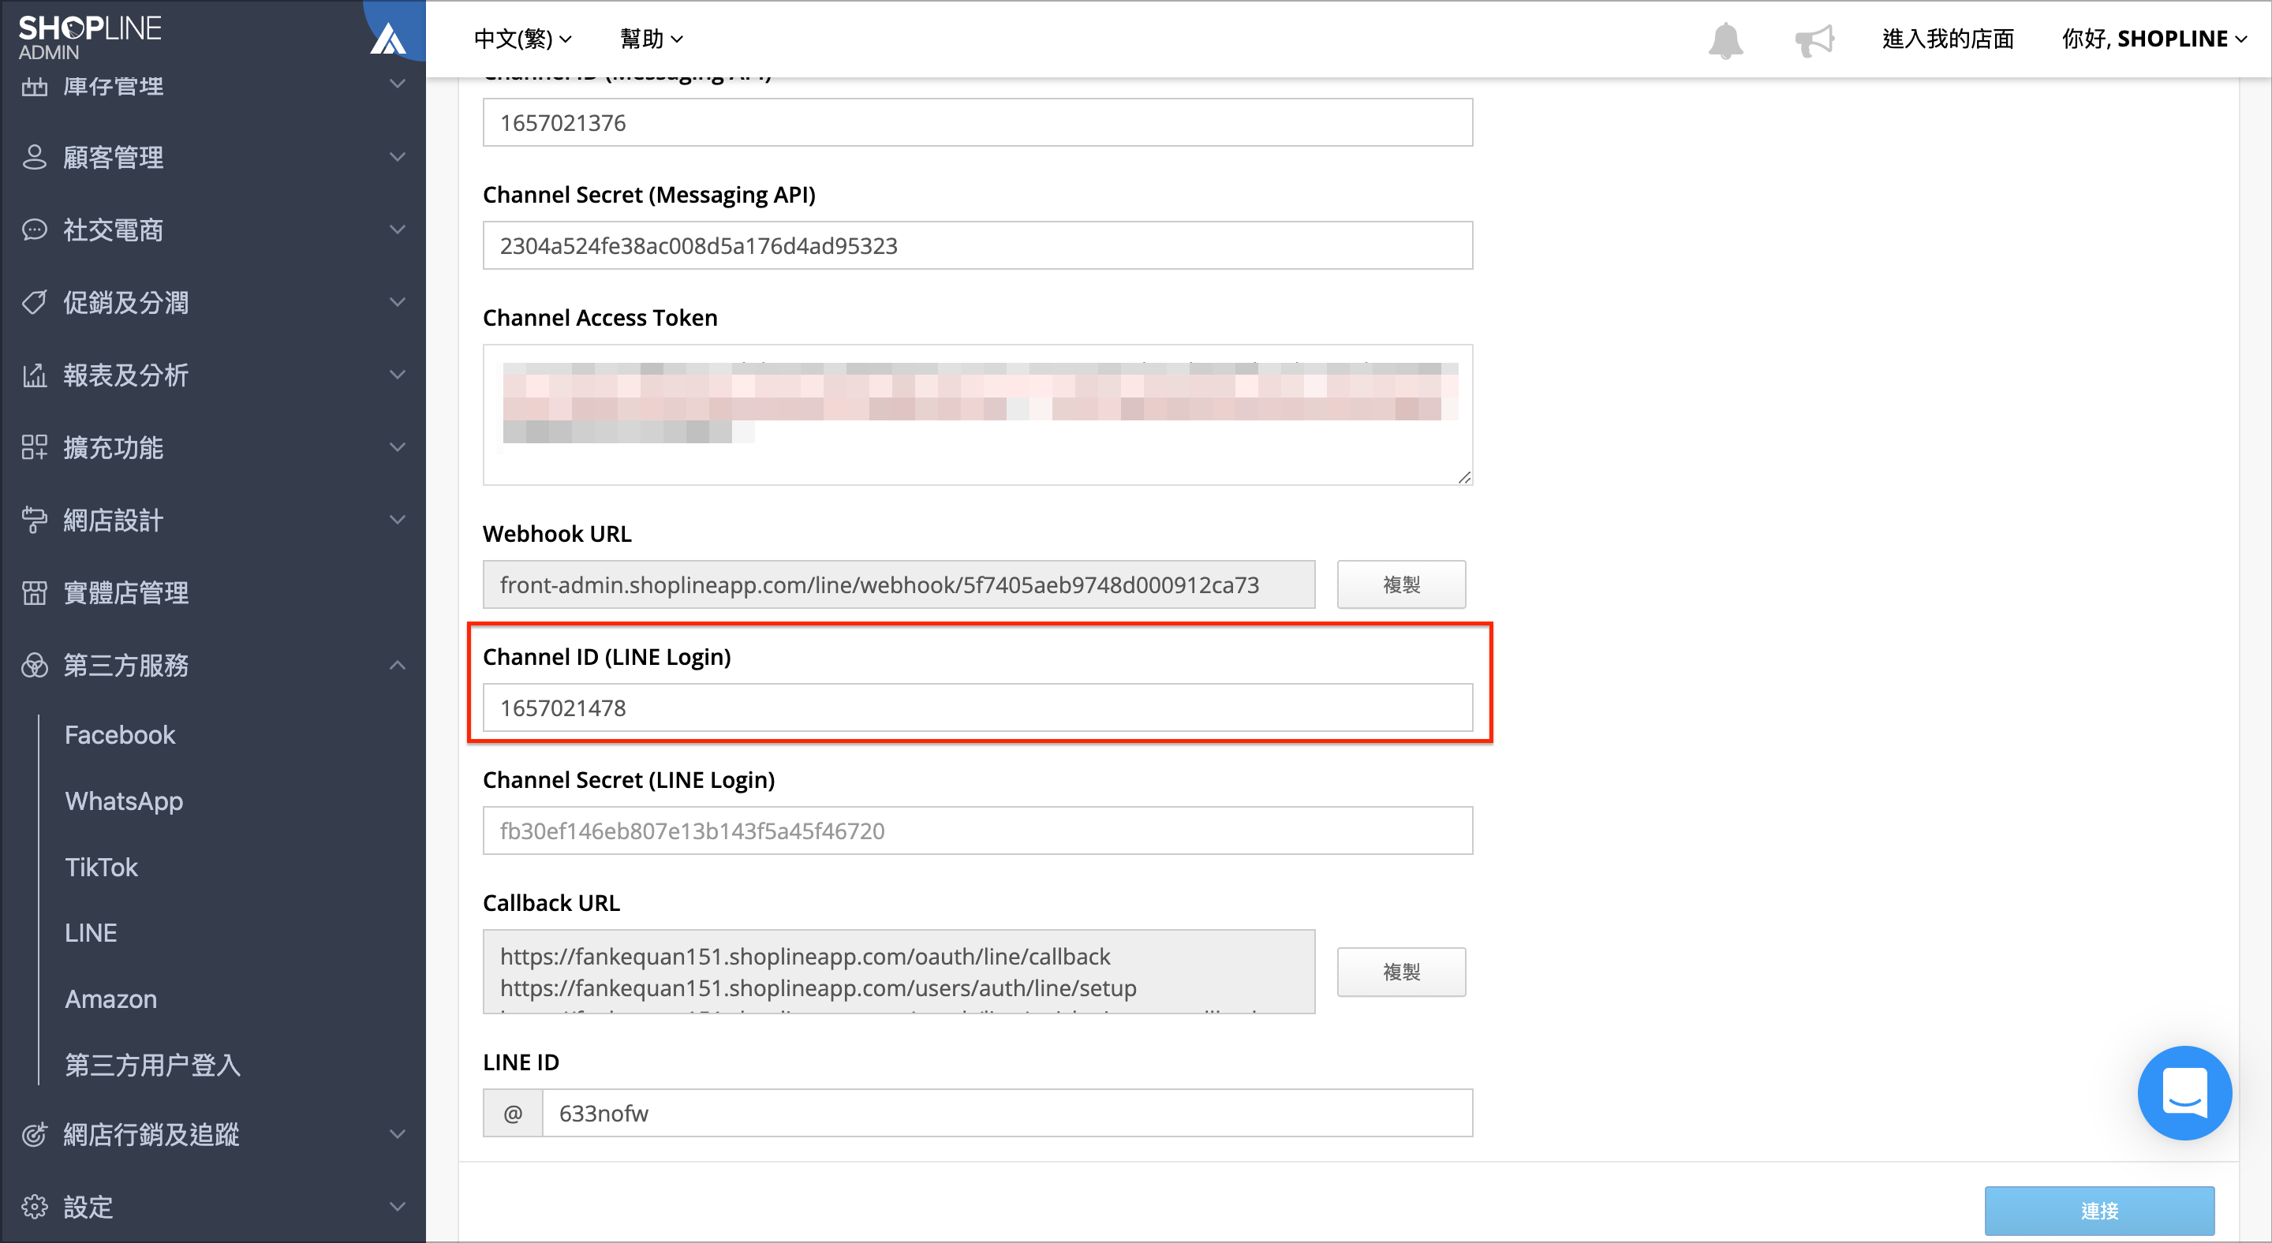
Task: Click the settings gear icon
Action: coord(33,1206)
